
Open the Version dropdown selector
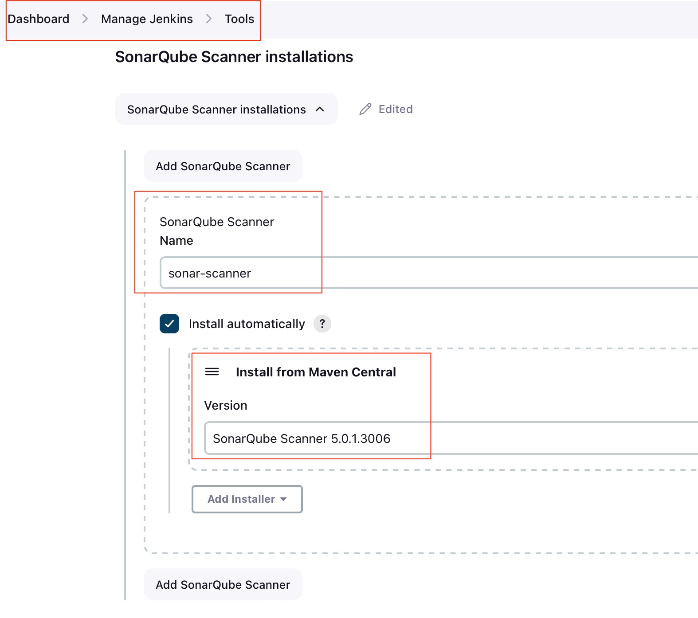(451, 438)
